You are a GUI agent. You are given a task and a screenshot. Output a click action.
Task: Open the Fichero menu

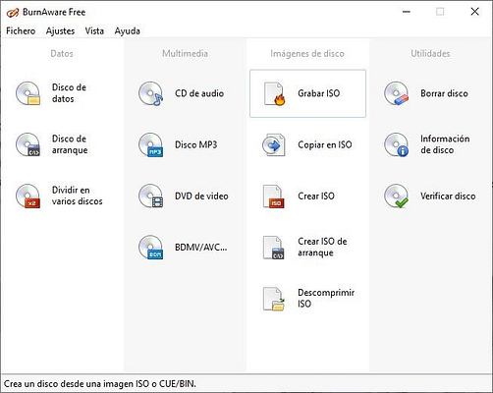click(21, 31)
